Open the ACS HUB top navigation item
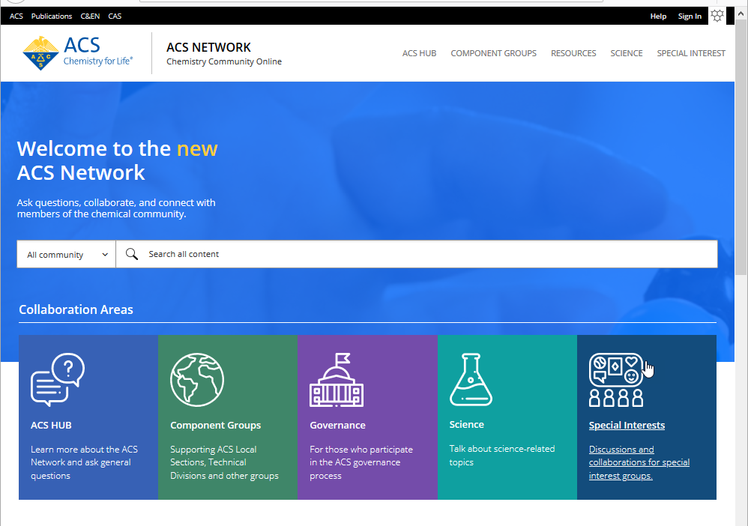Viewport: 748px width, 526px height. (x=419, y=53)
